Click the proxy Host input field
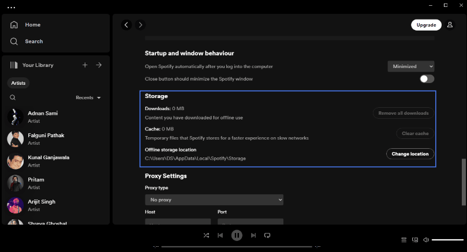Screen dimensions: 467x252 [178, 221]
